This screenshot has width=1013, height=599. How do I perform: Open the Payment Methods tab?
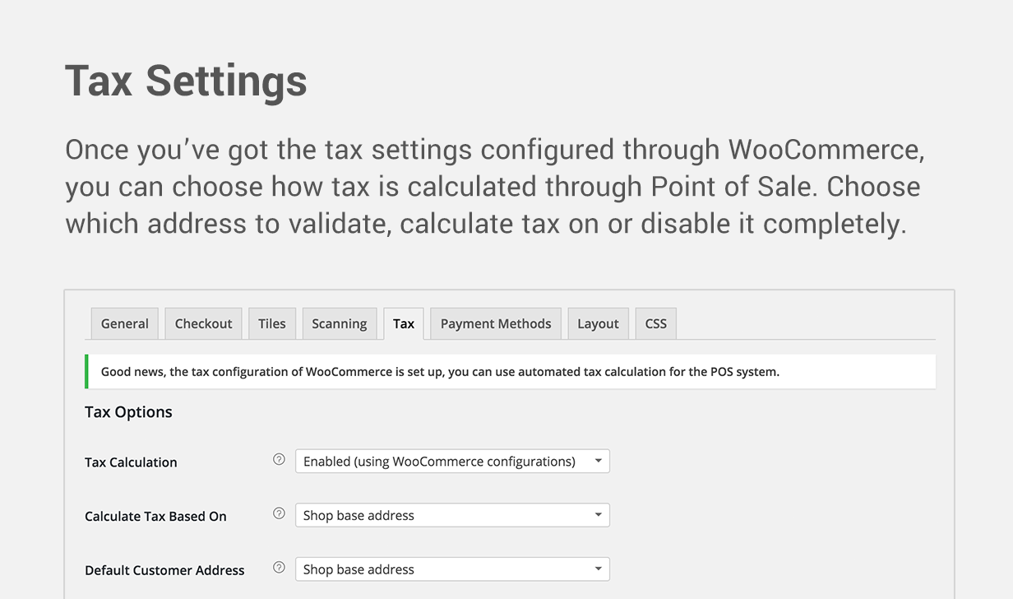click(496, 323)
